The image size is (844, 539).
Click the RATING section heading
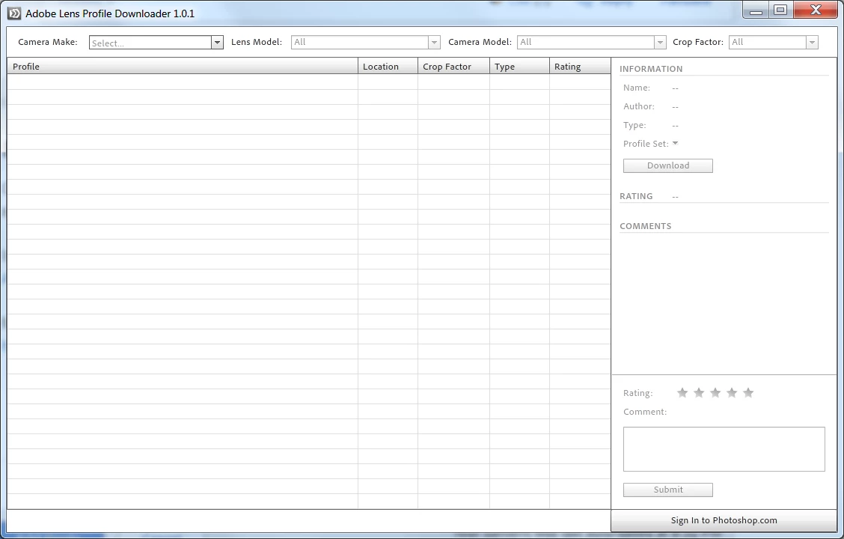pyautogui.click(x=636, y=196)
